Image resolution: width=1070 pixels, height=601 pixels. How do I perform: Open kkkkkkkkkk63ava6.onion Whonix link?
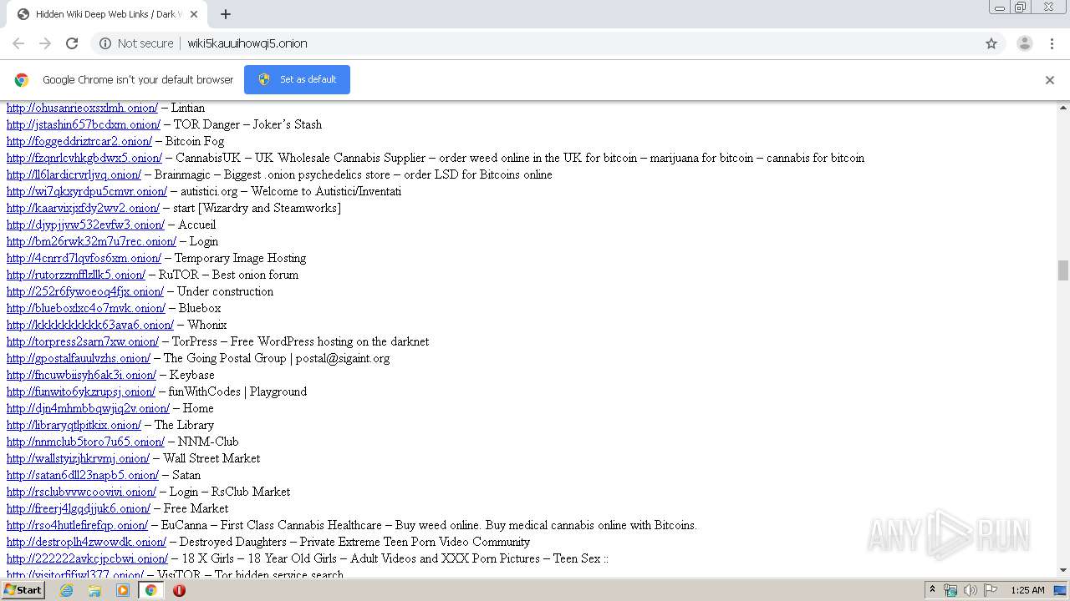90,325
